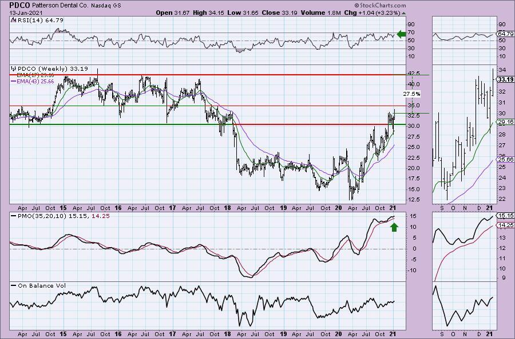Click the boxed 33.19 price tag
515x339 pixels.
coord(506,79)
